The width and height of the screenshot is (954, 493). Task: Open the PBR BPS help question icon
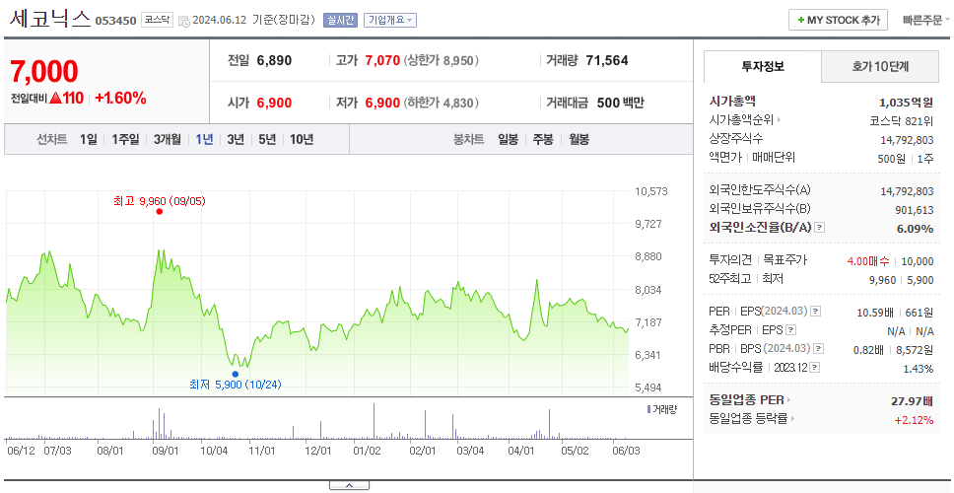(819, 349)
